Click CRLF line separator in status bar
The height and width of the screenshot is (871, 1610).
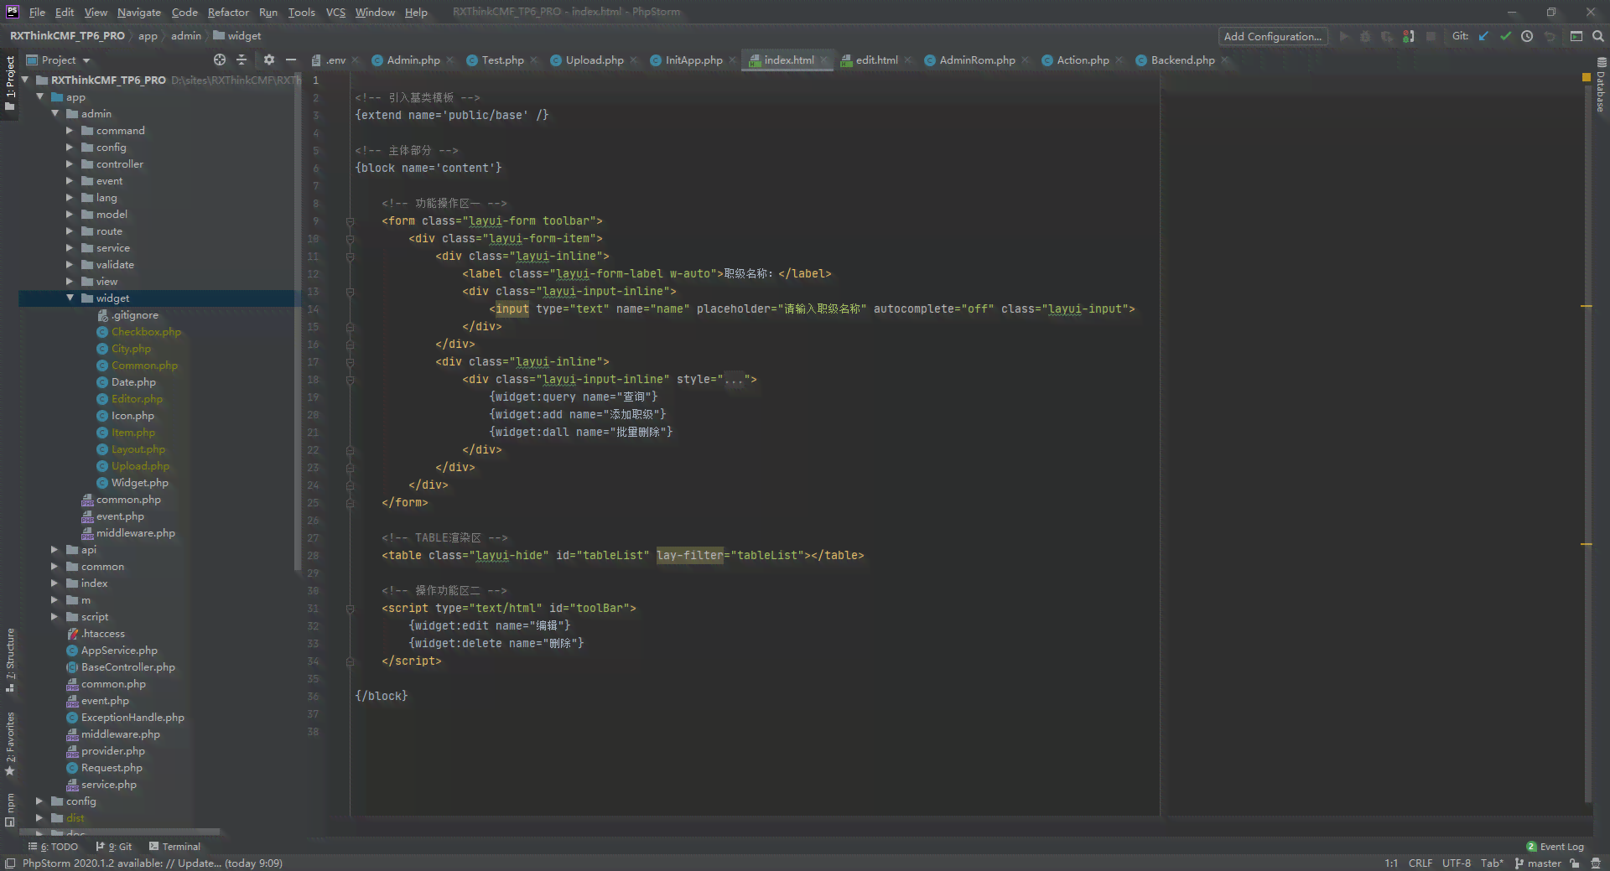(1420, 863)
